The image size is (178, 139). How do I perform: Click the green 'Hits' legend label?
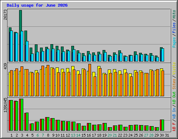click(174, 14)
